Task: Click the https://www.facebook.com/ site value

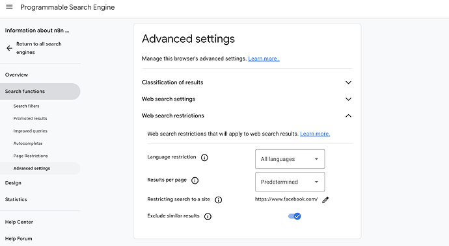Action: [x=286, y=199]
